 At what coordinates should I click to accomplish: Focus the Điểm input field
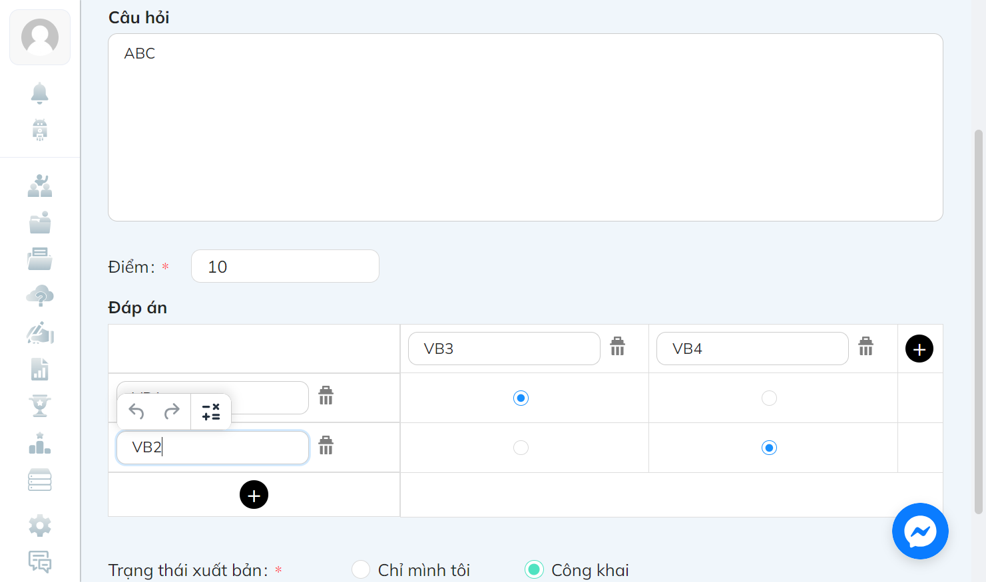[x=285, y=266]
